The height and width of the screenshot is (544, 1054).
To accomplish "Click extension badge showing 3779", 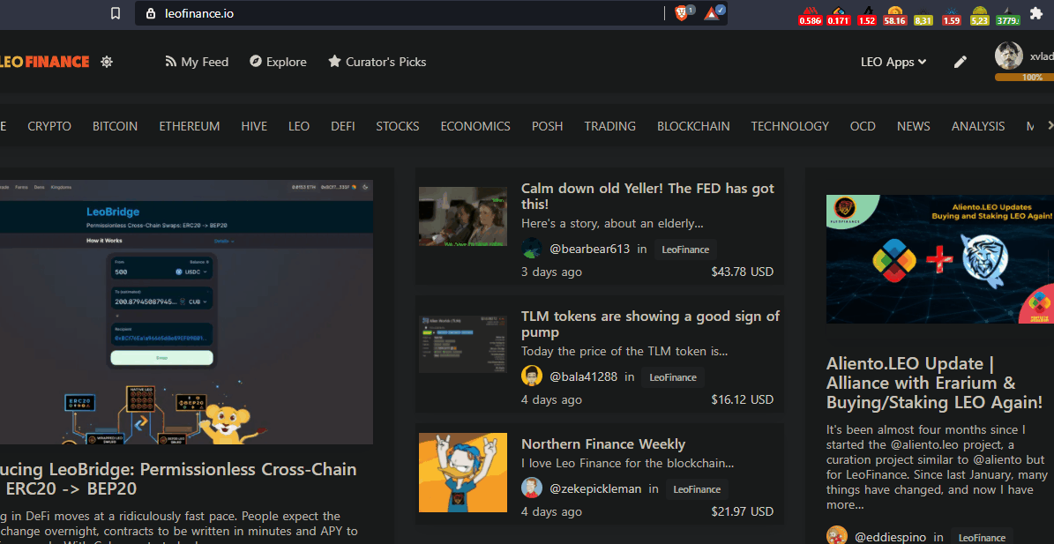I will [1007, 16].
